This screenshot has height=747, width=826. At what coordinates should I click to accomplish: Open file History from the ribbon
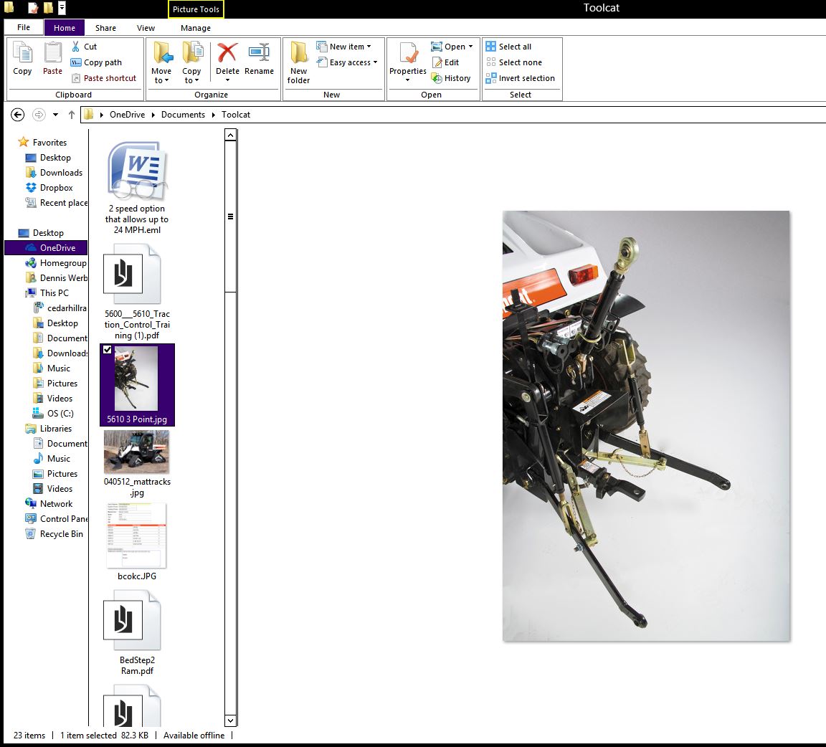(451, 78)
